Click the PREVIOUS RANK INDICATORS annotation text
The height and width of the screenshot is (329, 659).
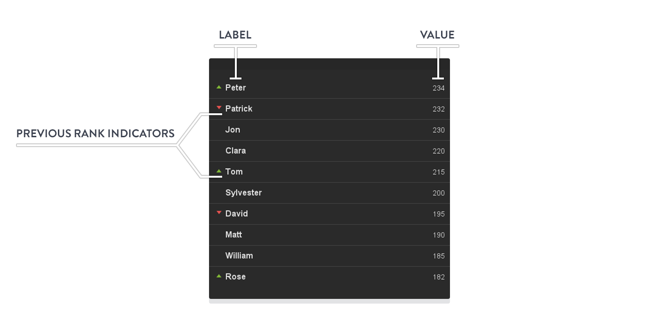(96, 133)
